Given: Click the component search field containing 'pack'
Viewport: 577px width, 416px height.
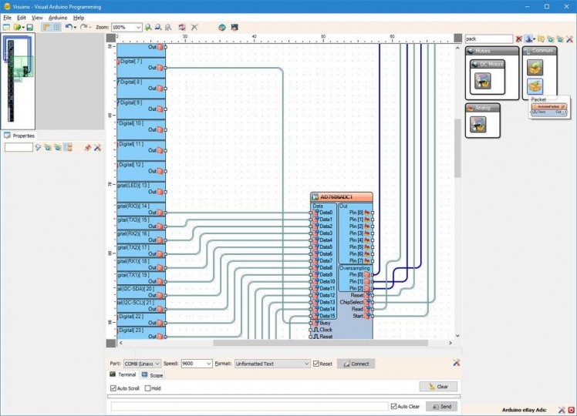Looking at the screenshot, I should tap(488, 39).
